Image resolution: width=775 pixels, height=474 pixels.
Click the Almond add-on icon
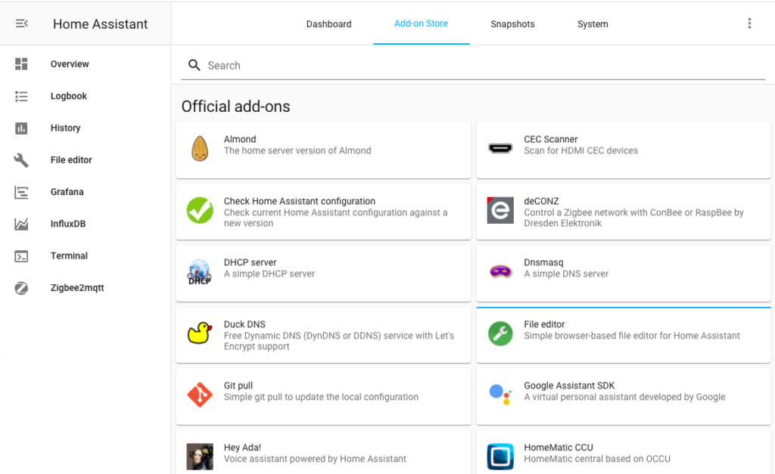click(x=200, y=148)
